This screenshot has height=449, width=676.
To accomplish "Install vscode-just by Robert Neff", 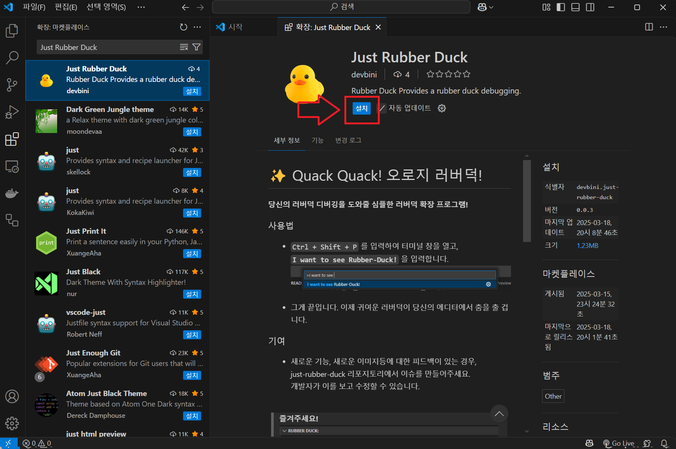I will pos(192,335).
